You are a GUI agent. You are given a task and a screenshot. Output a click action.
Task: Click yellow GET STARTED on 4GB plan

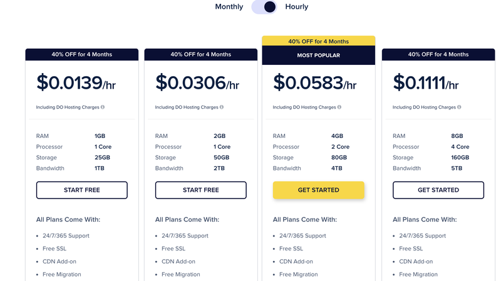[x=319, y=190]
